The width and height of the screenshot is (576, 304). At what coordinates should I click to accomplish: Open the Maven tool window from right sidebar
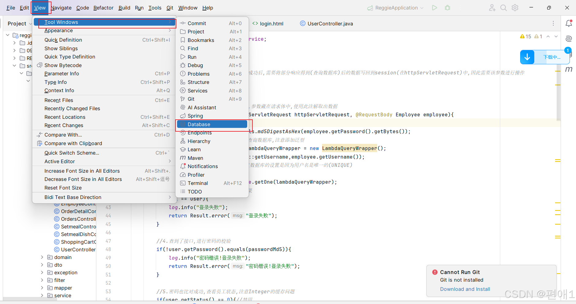point(569,69)
